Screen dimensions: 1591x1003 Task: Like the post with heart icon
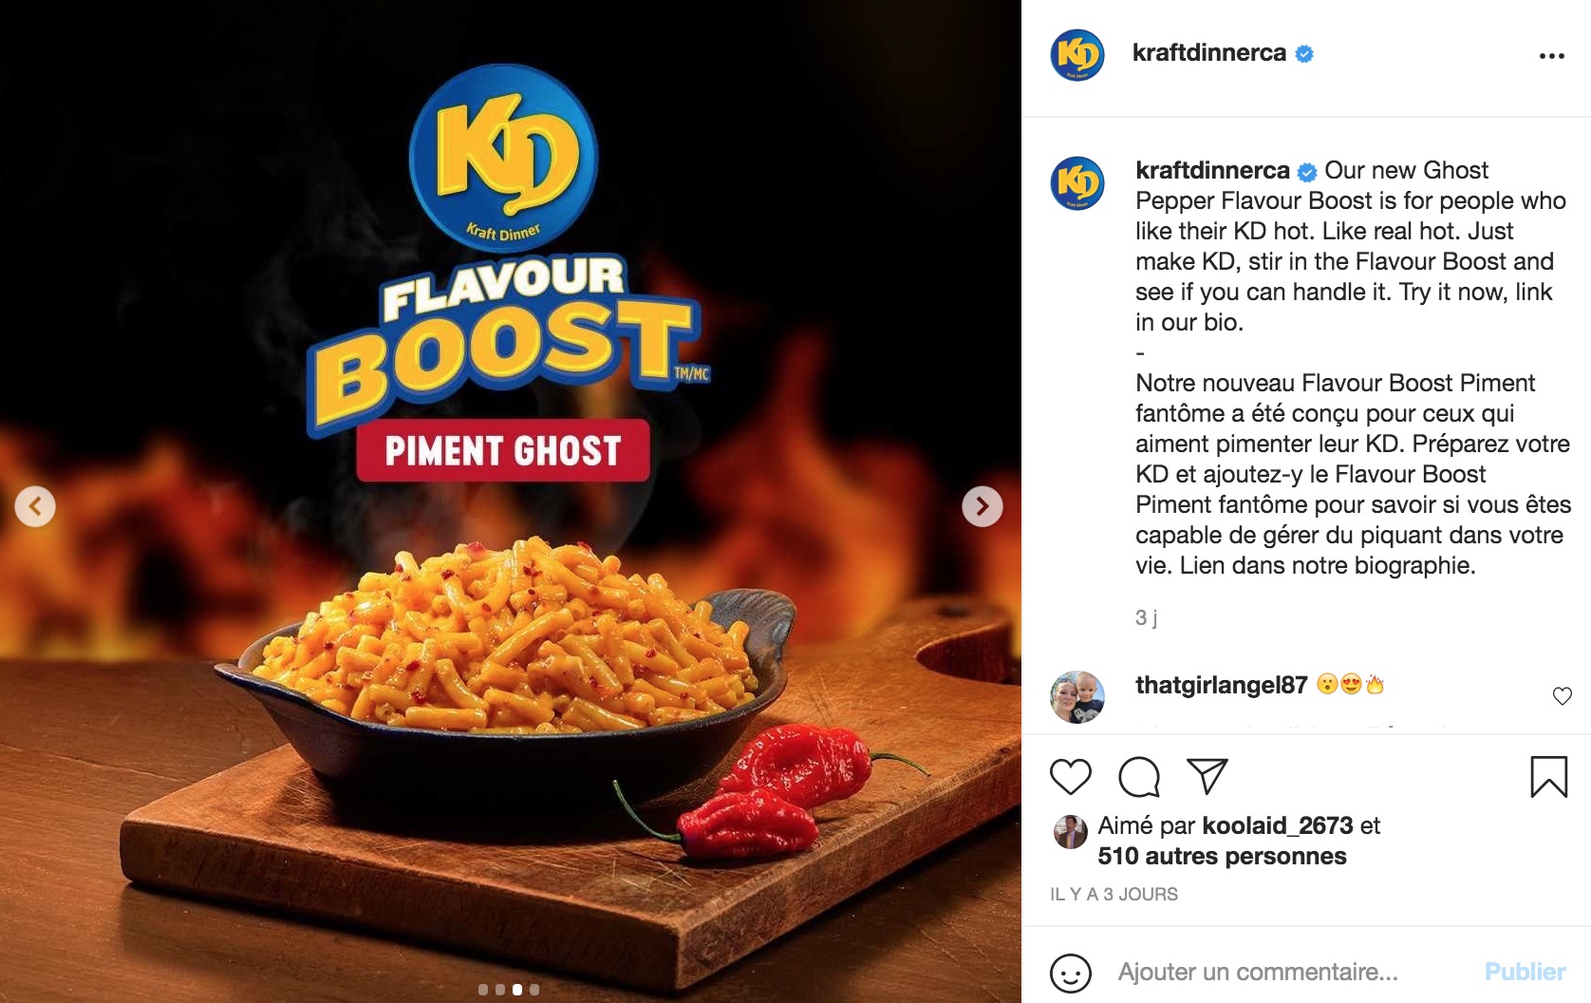1071,777
